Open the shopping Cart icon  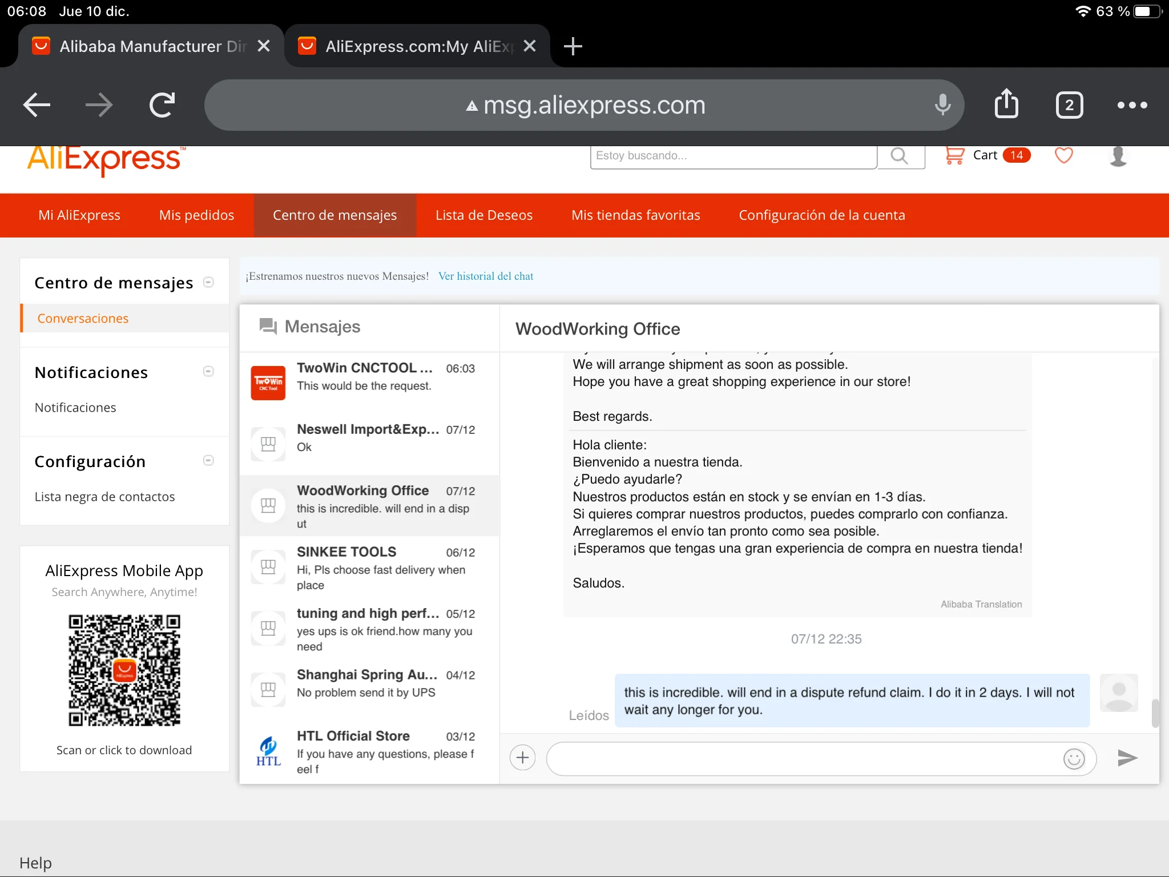point(955,155)
